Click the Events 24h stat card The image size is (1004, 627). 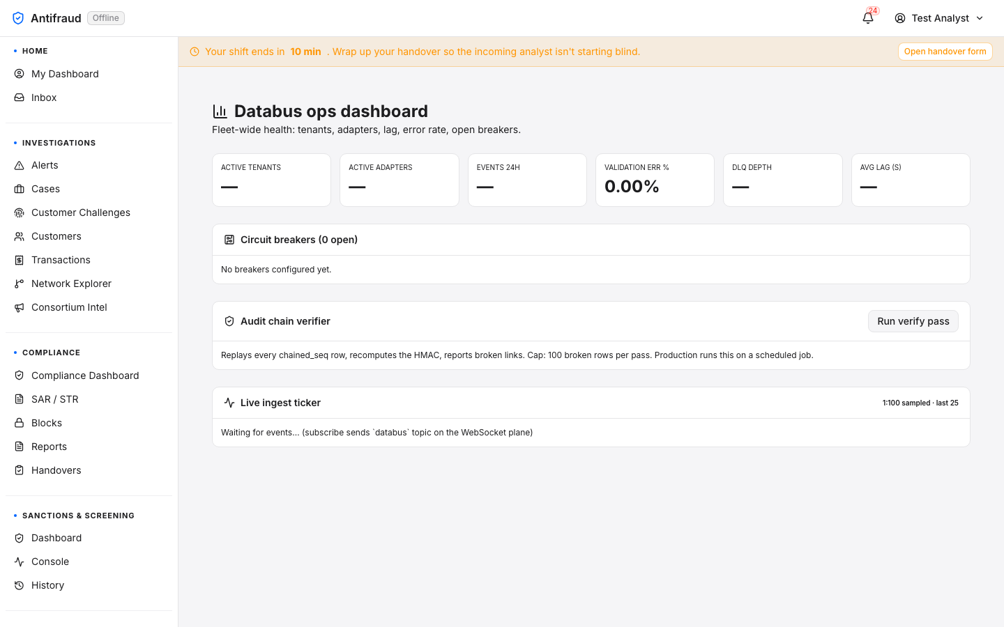[x=527, y=180]
